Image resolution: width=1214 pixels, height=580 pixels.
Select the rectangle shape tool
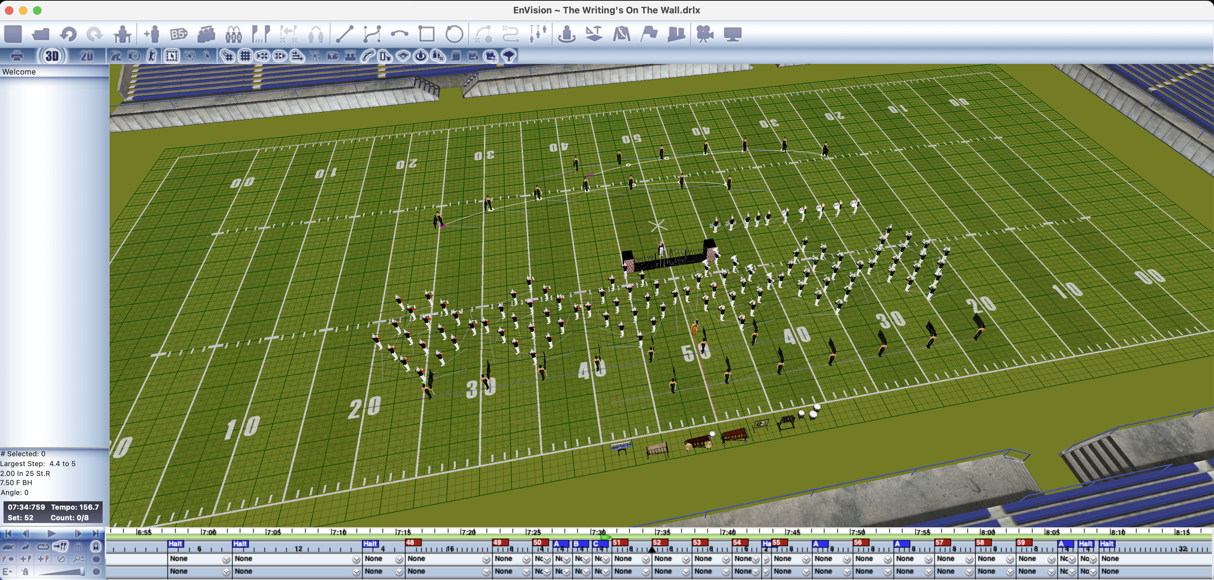(x=427, y=34)
